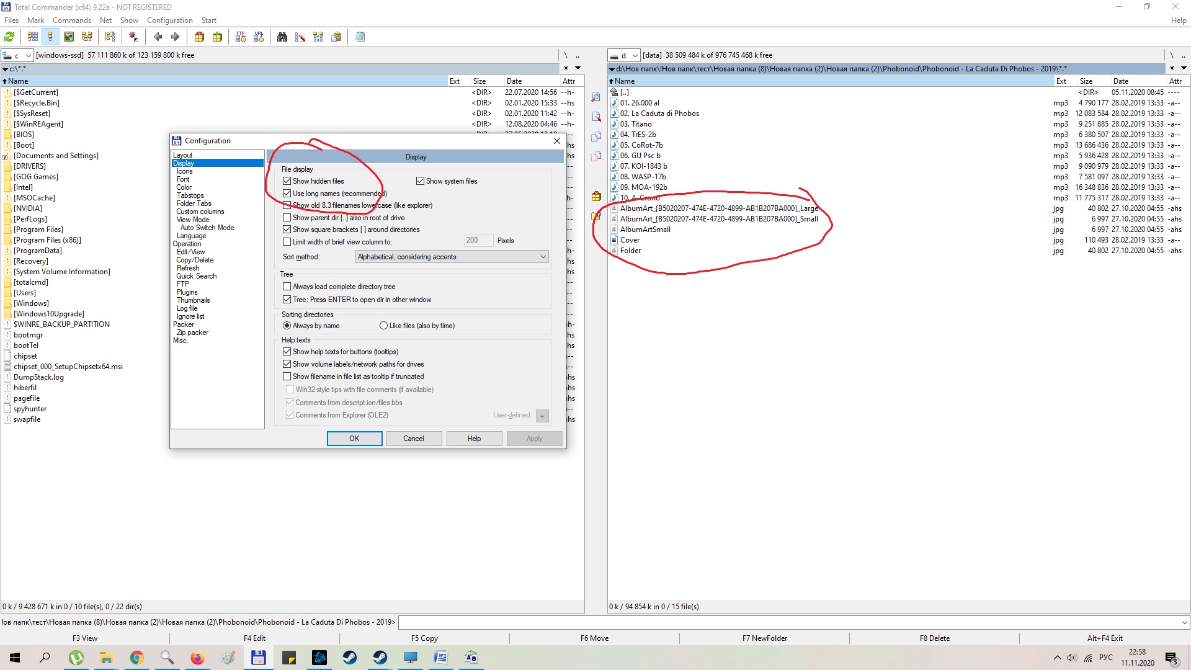Open the Mark menu
Screen dimensions: 1191x670
click(35, 20)
